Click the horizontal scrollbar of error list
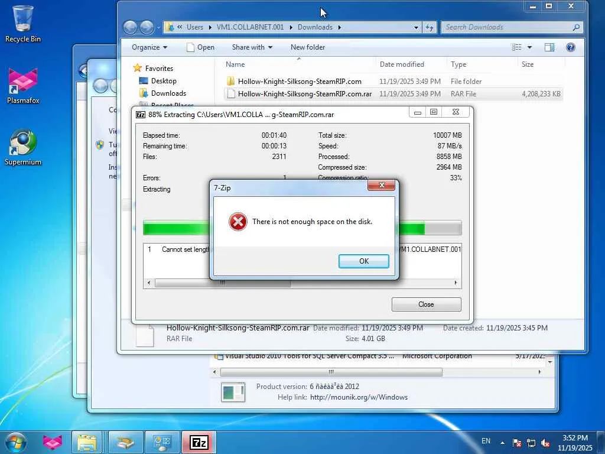Viewport: 605px width, 454px height. click(302, 283)
